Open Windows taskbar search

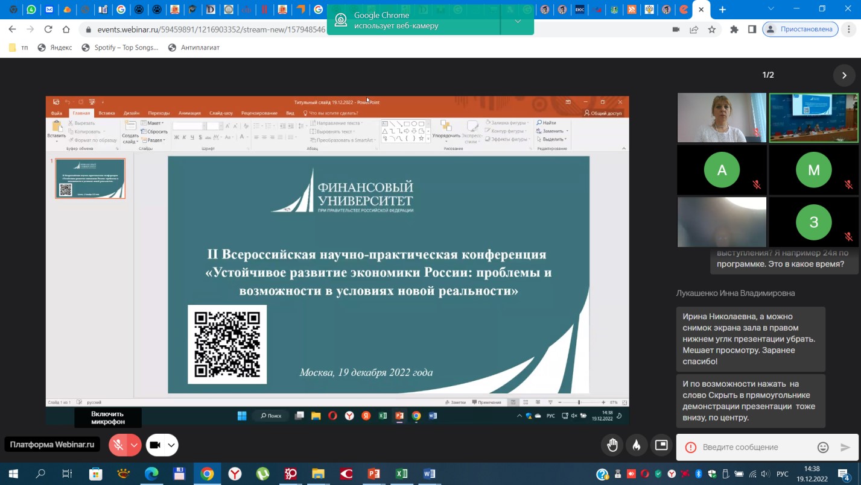[40, 474]
